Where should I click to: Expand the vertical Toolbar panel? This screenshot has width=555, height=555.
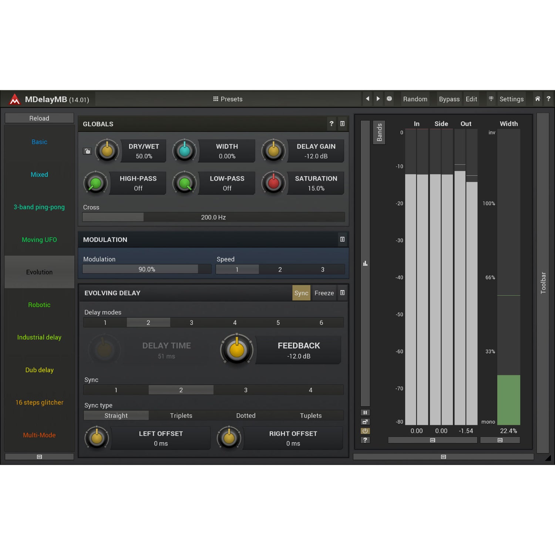(x=543, y=283)
